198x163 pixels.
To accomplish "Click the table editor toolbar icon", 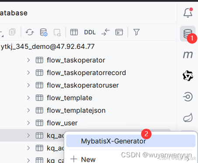I will coord(74,32).
